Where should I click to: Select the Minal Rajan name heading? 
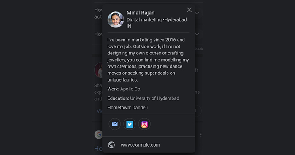pyautogui.click(x=141, y=13)
